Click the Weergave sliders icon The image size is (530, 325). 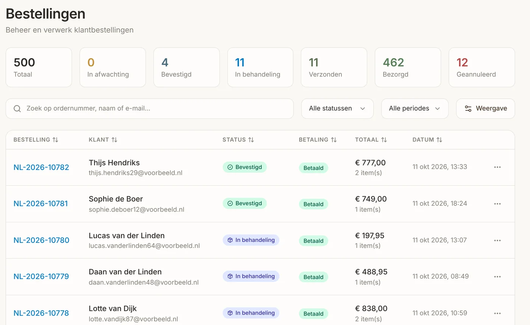(x=468, y=109)
